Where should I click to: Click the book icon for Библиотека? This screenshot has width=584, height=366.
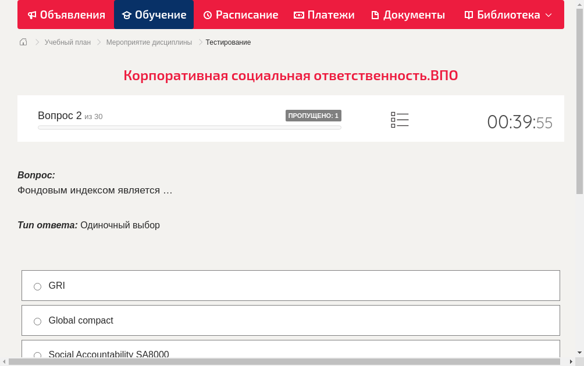(468, 15)
